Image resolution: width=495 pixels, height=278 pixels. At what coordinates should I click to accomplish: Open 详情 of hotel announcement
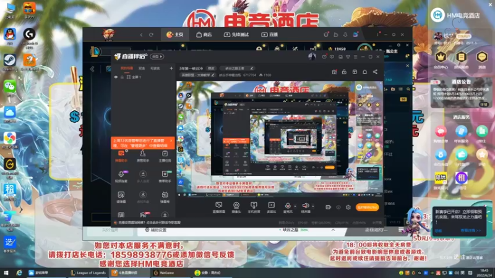point(483,104)
